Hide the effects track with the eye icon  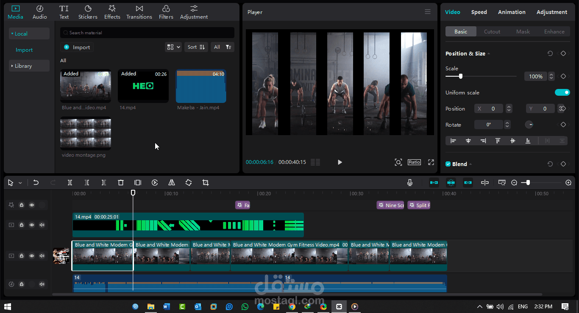point(32,205)
